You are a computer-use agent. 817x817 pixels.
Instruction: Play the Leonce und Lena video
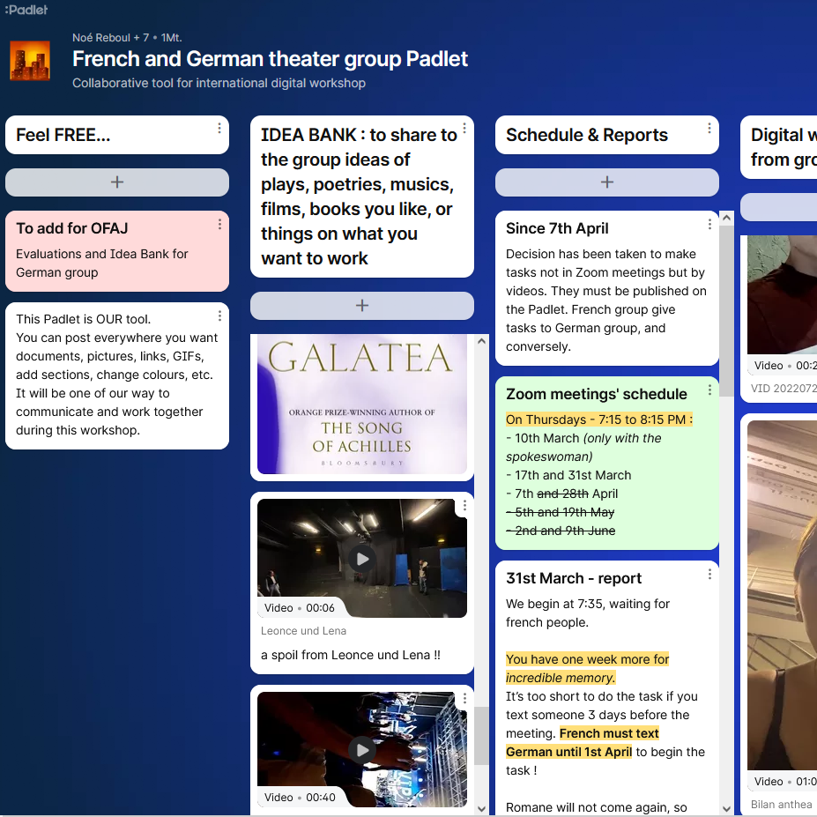coord(361,558)
